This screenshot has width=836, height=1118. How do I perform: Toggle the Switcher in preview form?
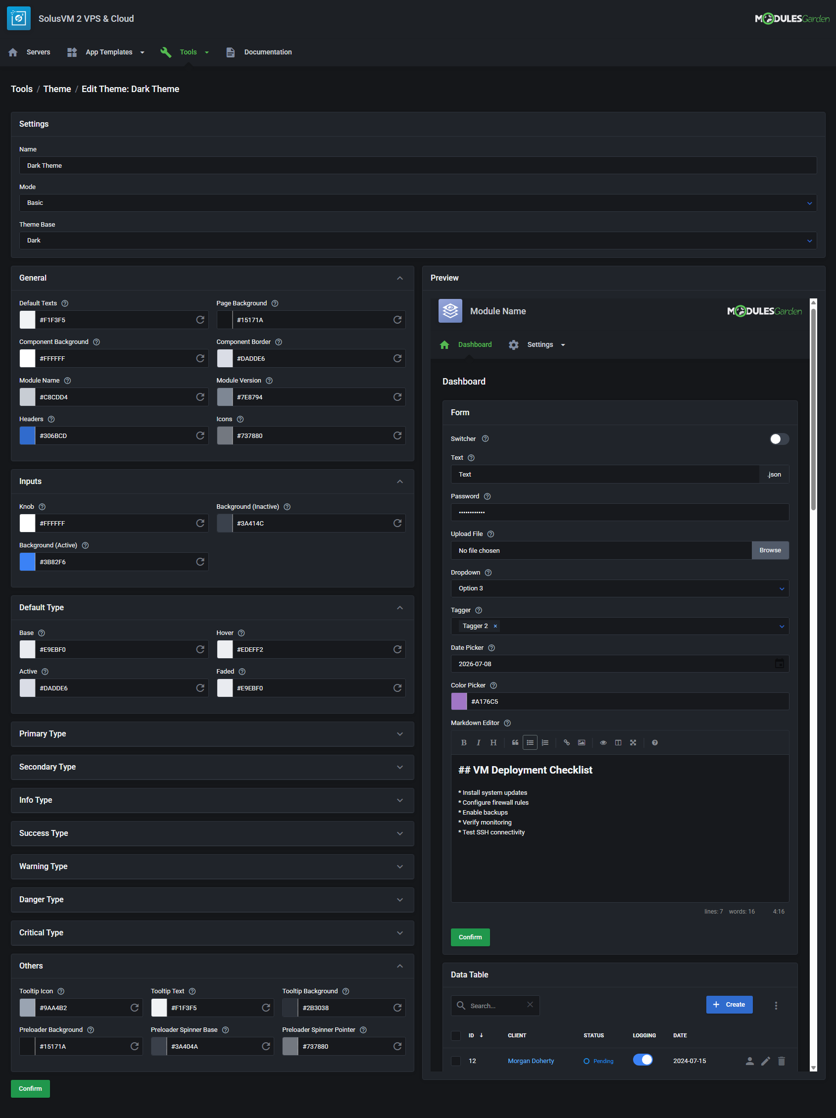coord(779,438)
